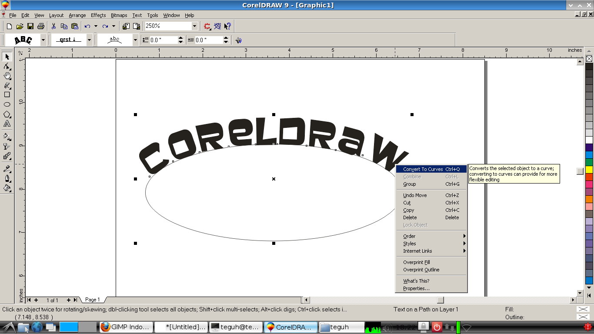
Task: Click the no-color X swatch atop palette
Action: (589, 59)
